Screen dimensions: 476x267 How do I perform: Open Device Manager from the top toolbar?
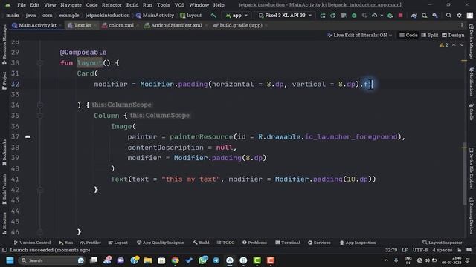pyautogui.click(x=425, y=15)
